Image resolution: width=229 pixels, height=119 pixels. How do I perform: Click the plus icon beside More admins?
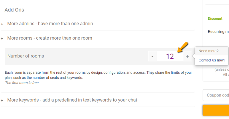pyautogui.click(x=2, y=24)
